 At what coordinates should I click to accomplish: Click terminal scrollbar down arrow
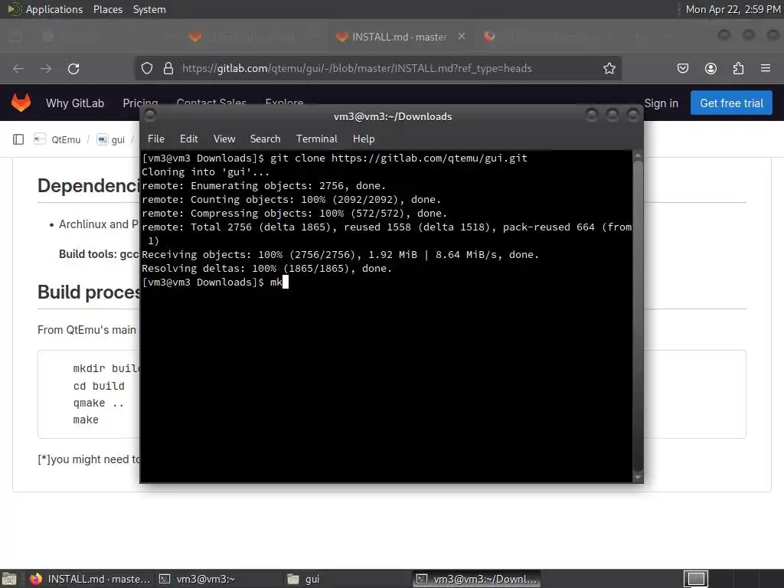[x=638, y=477]
